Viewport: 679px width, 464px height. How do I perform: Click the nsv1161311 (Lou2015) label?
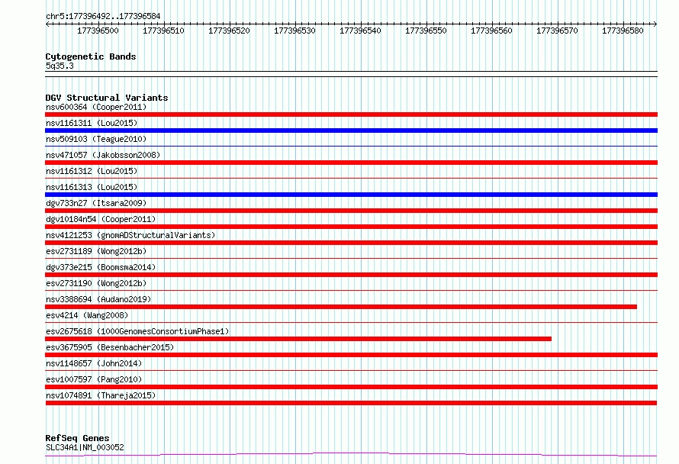pos(92,123)
